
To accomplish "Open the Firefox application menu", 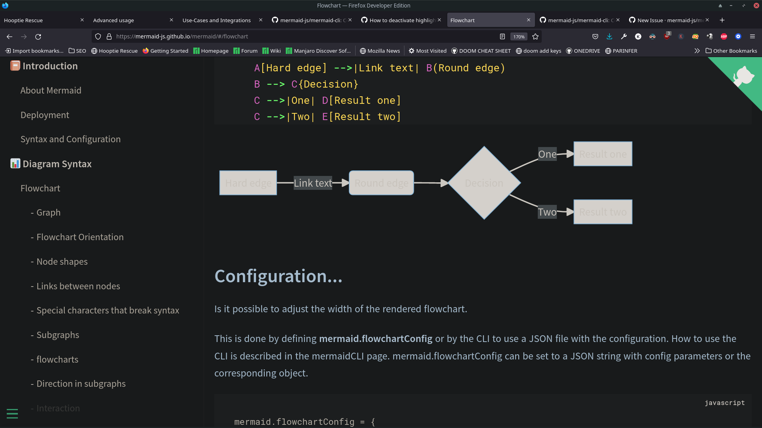I will [752, 36].
